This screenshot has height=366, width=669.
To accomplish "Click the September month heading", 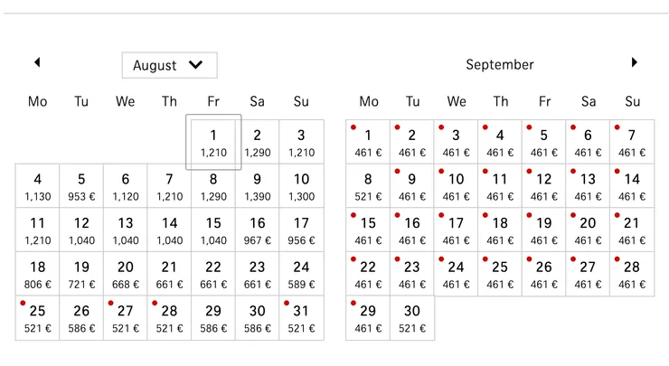I will [x=500, y=65].
